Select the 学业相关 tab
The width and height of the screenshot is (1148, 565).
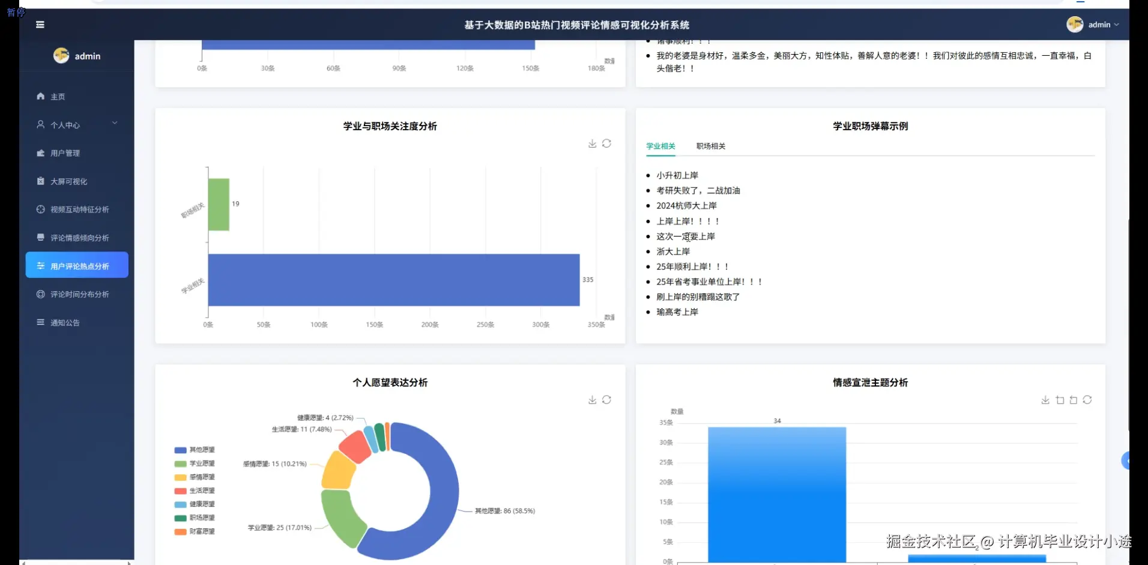coord(660,146)
